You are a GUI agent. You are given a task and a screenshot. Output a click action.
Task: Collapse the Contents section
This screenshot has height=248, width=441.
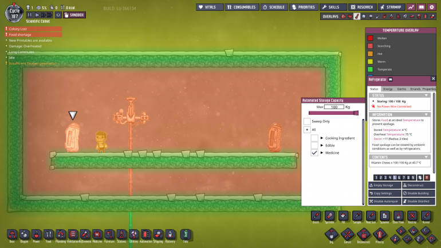coord(427,157)
